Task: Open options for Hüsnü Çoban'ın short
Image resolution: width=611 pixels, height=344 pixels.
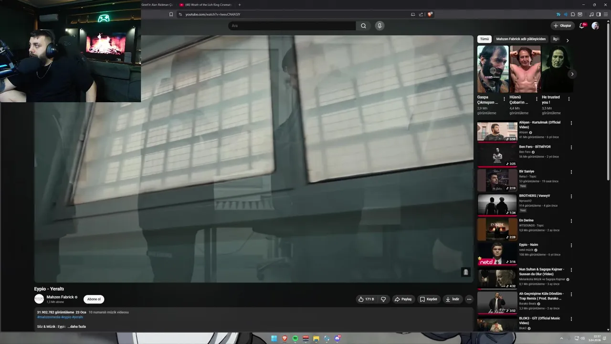Action: pos(537,99)
